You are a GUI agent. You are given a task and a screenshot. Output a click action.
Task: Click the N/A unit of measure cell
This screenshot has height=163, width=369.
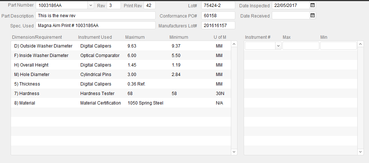[x=219, y=103]
